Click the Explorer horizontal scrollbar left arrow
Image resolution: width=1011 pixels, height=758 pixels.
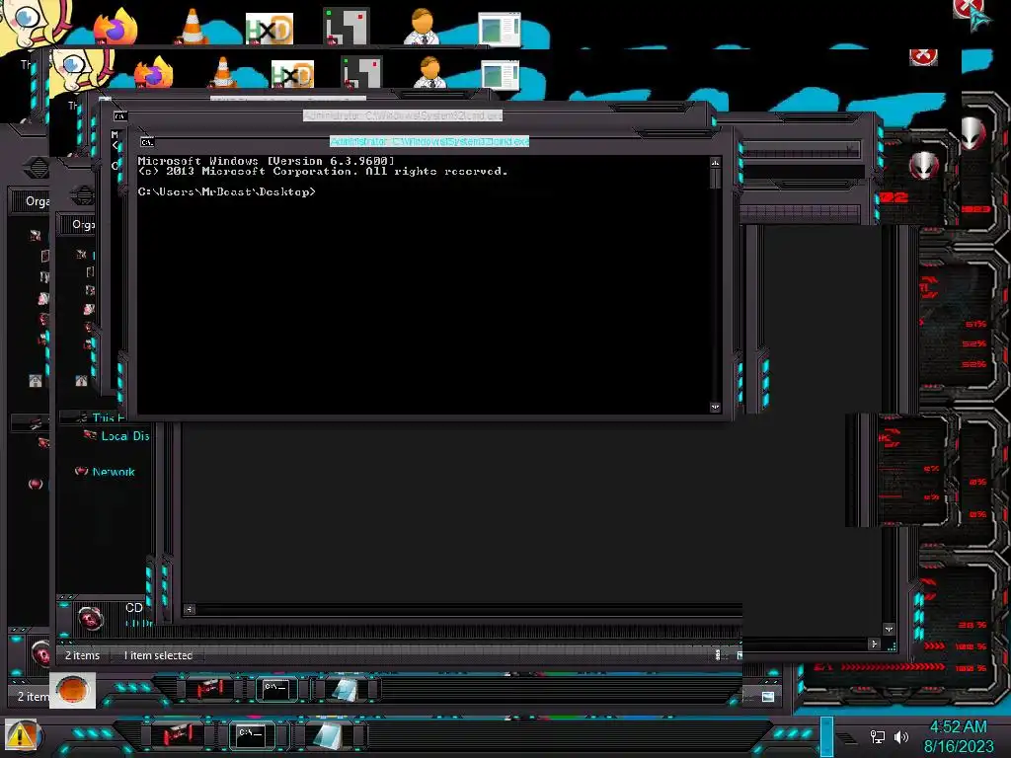click(189, 609)
